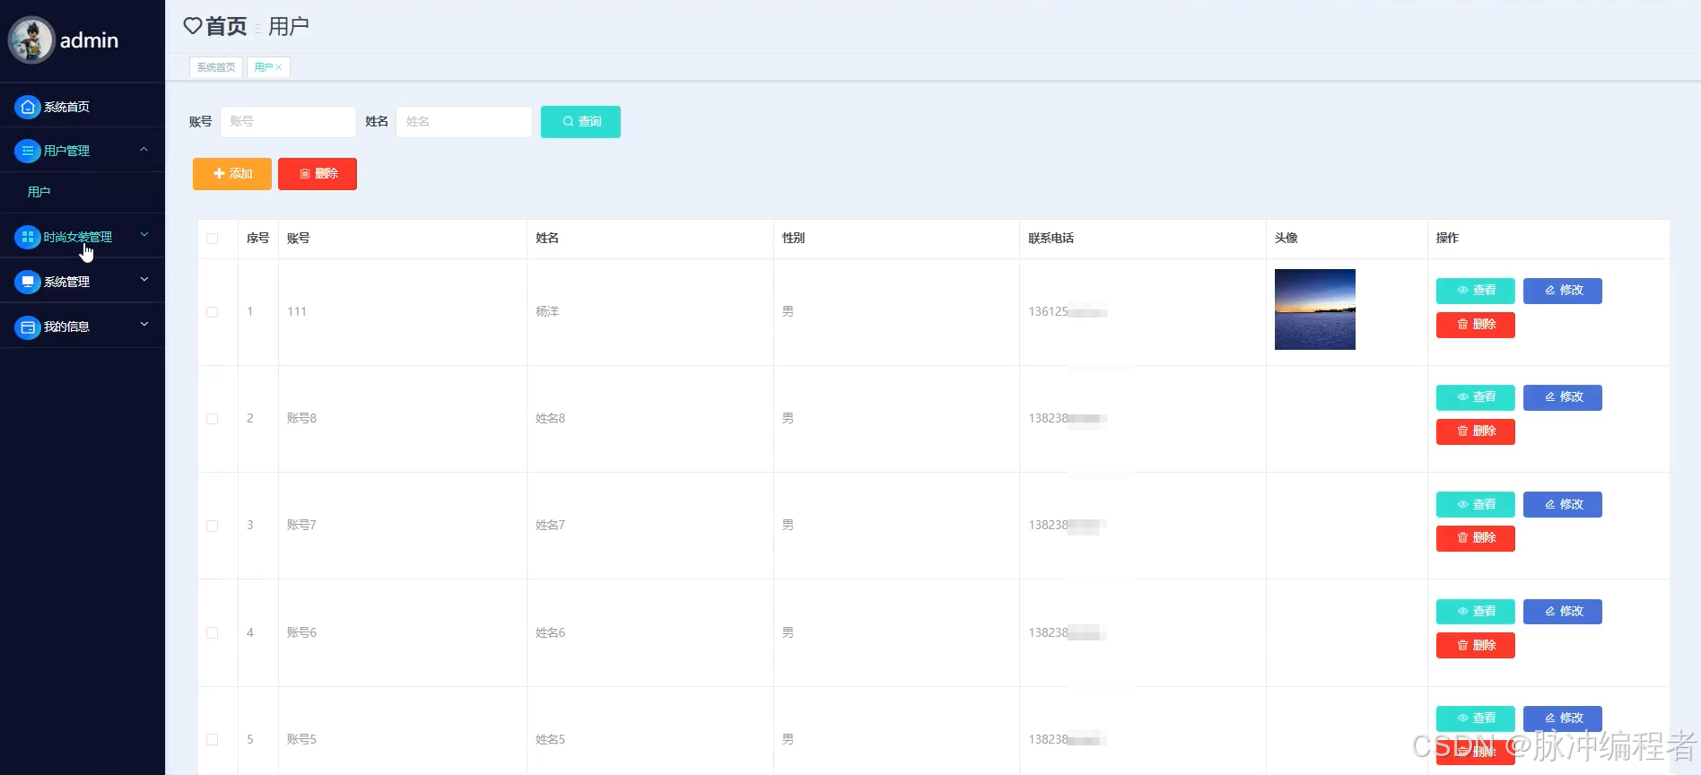Click the admin avatar picture

point(31,40)
